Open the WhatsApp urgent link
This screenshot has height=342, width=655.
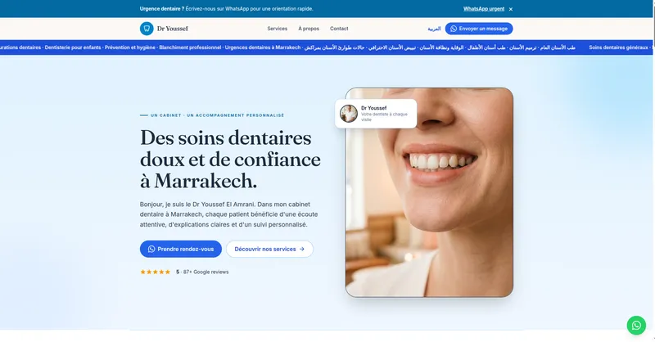point(483,9)
